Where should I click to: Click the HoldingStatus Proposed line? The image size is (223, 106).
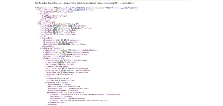point(65,54)
